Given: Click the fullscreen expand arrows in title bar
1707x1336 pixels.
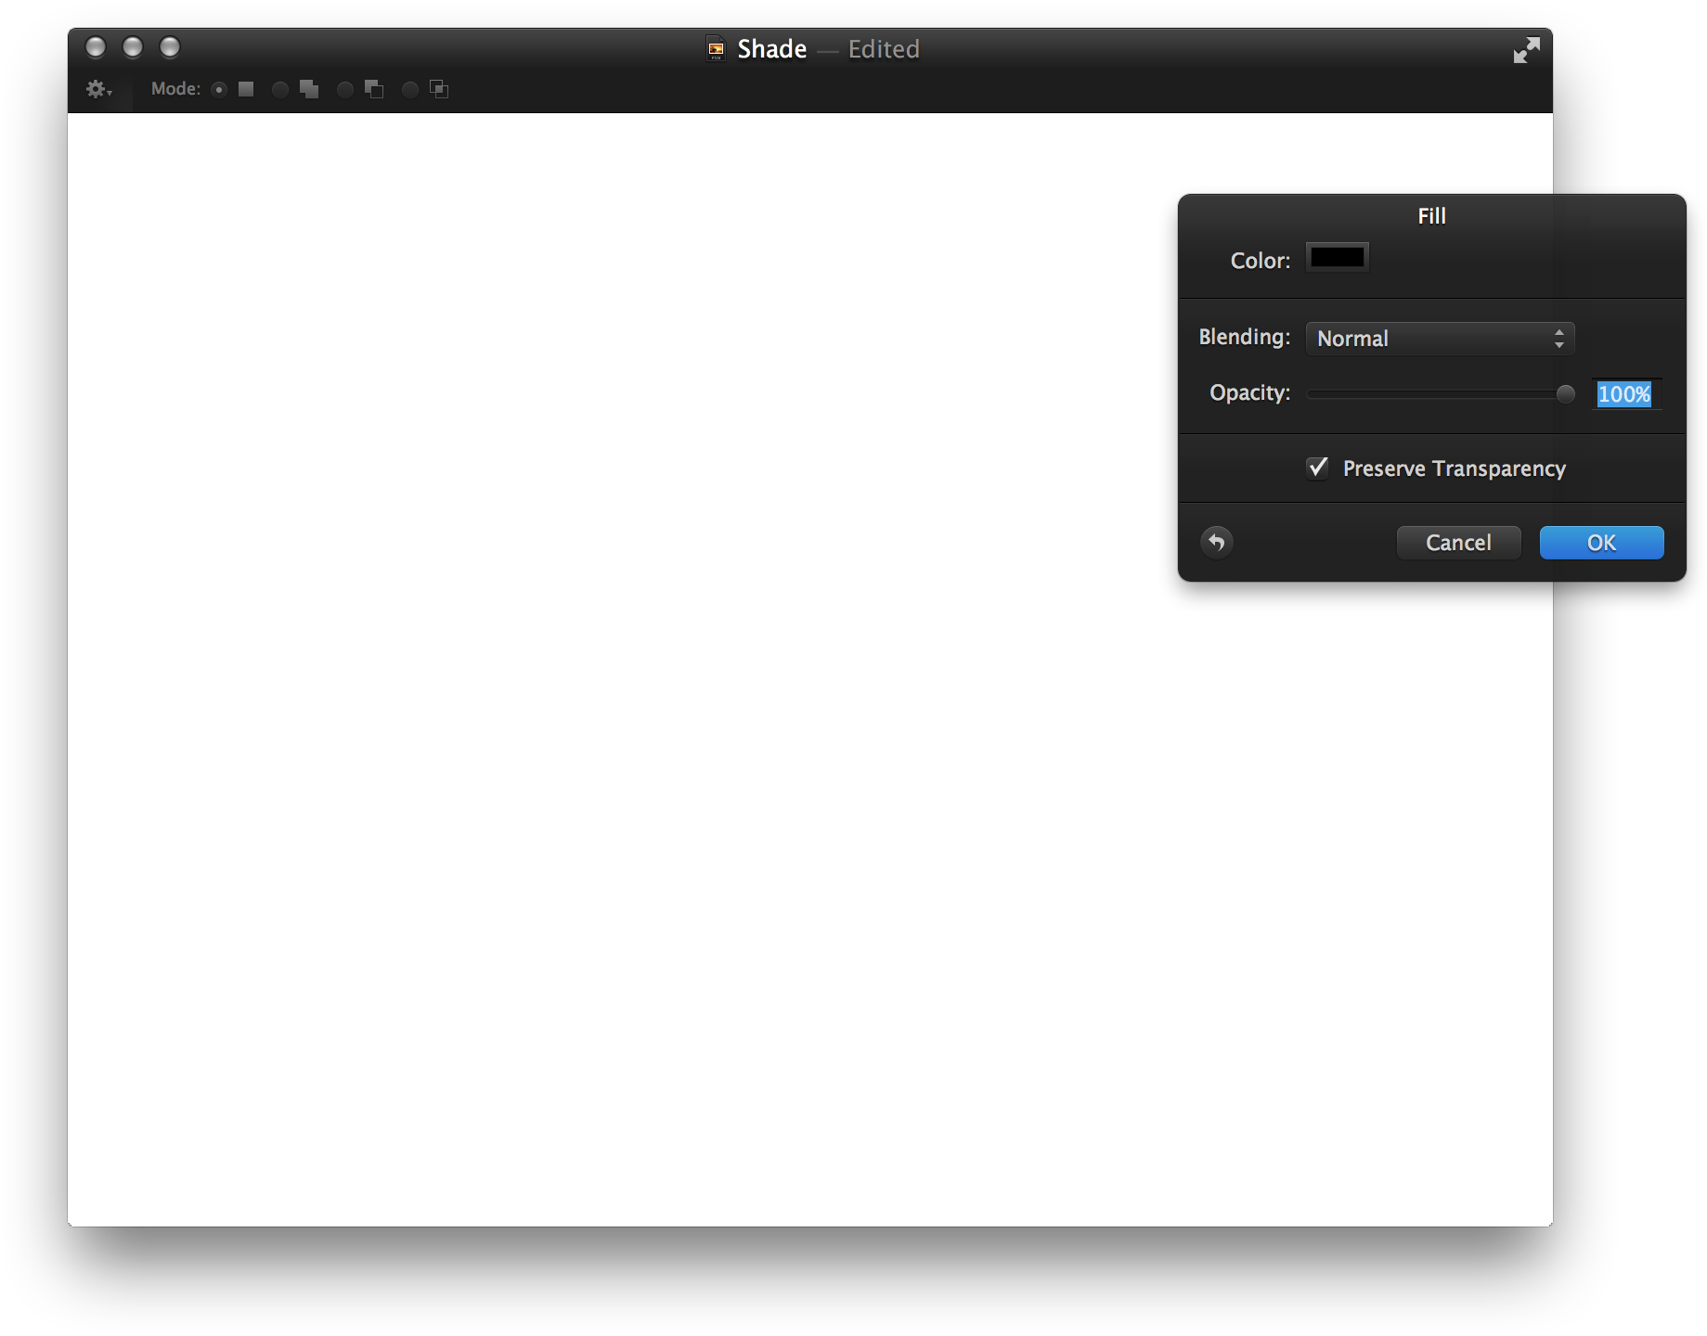Looking at the screenshot, I should pos(1525,49).
